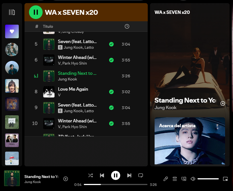Viewport: 233px width, 191px height.
Task: Open sidebar cover showing two people on purple
Action: click(12, 140)
